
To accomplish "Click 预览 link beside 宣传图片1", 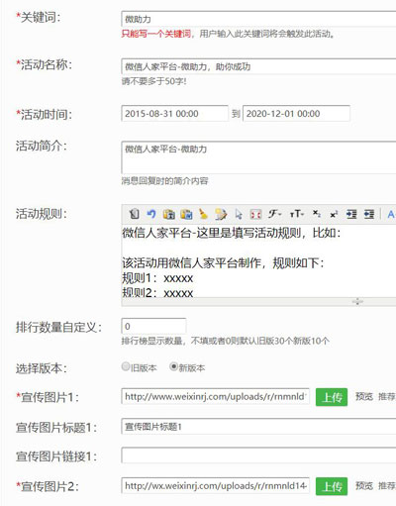I will point(364,396).
